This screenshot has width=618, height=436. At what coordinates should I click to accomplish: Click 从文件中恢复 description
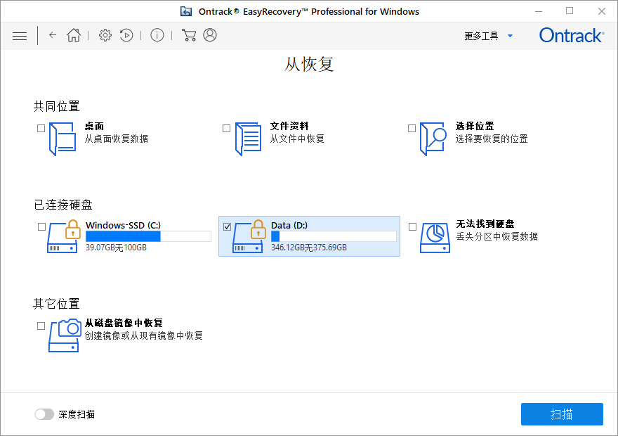click(297, 139)
